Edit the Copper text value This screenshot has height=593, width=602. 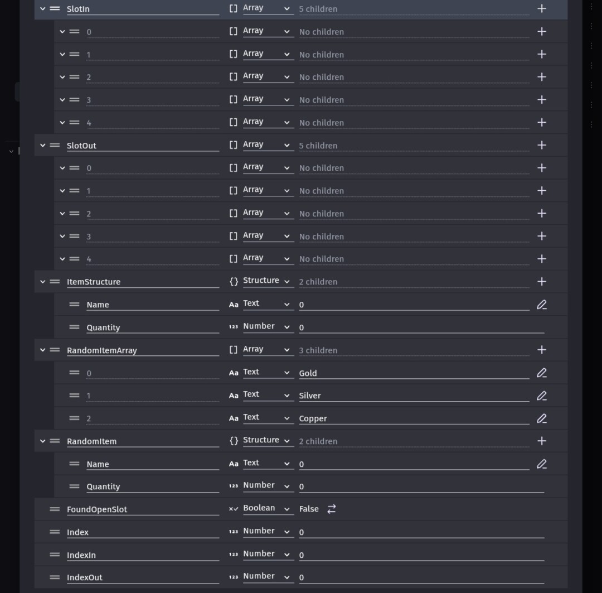(541, 418)
